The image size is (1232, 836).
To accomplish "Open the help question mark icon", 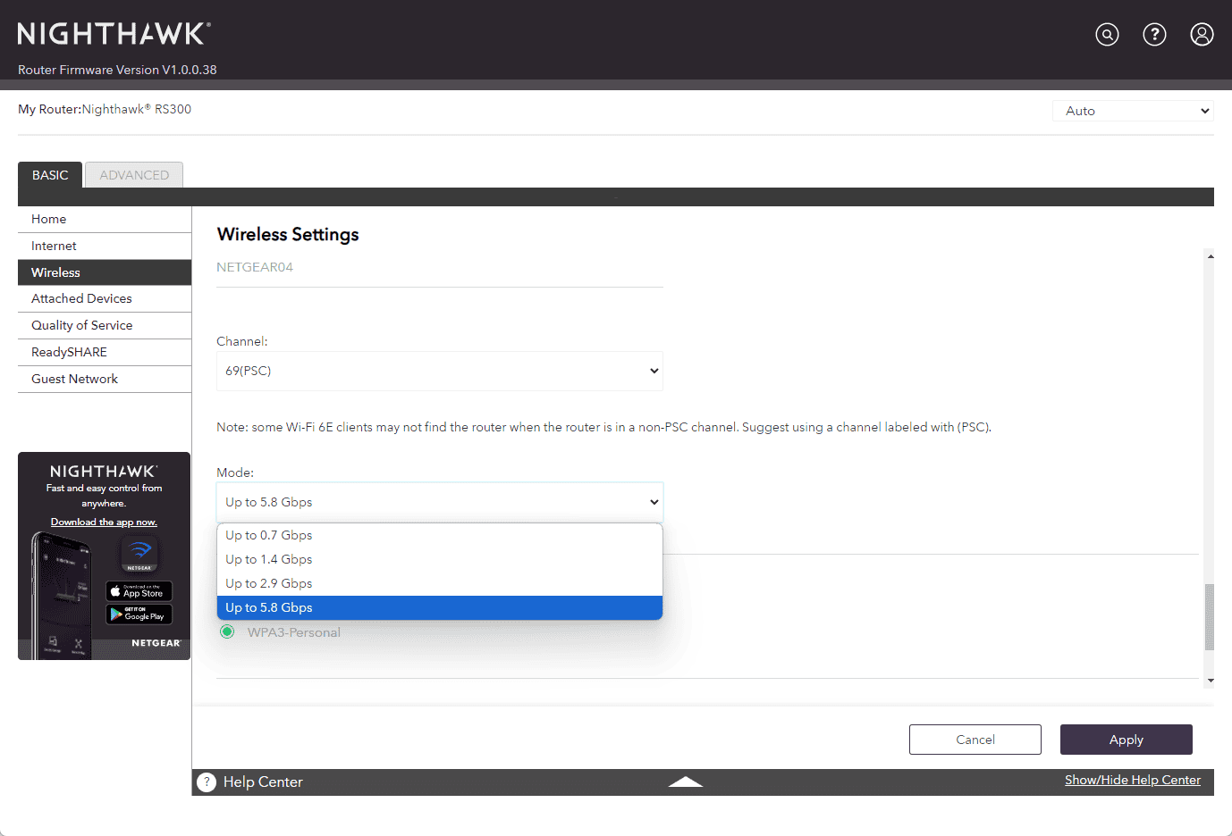I will click(1154, 35).
